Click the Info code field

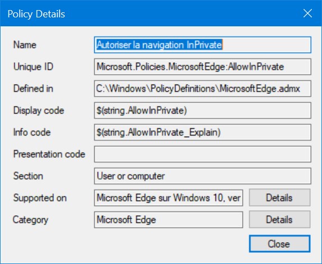click(x=203, y=132)
